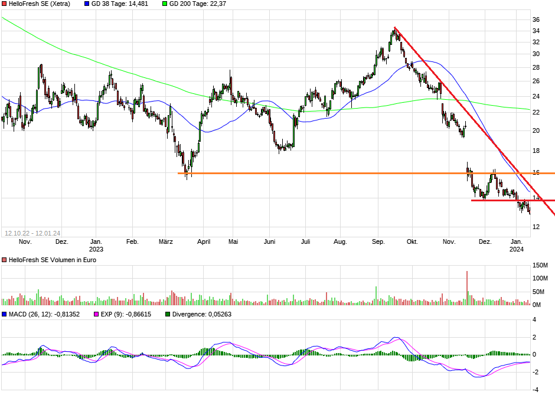This screenshot has height=395, width=555.
Task: Click the blue GD 38 Tage legend swatch
Action: 87,4
